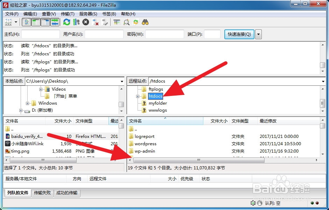329x210 pixels.
Task: Toggle directory comparison icon
Action: pyautogui.click(x=126, y=22)
